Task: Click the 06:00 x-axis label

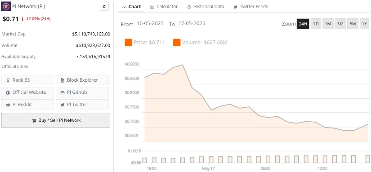Action: [x=265, y=169]
